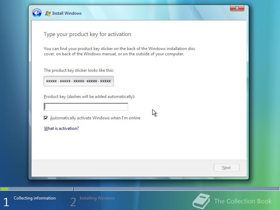Image resolution: width=280 pixels, height=210 pixels.
Task: Click the setup progress bar
Action: (x=140, y=189)
